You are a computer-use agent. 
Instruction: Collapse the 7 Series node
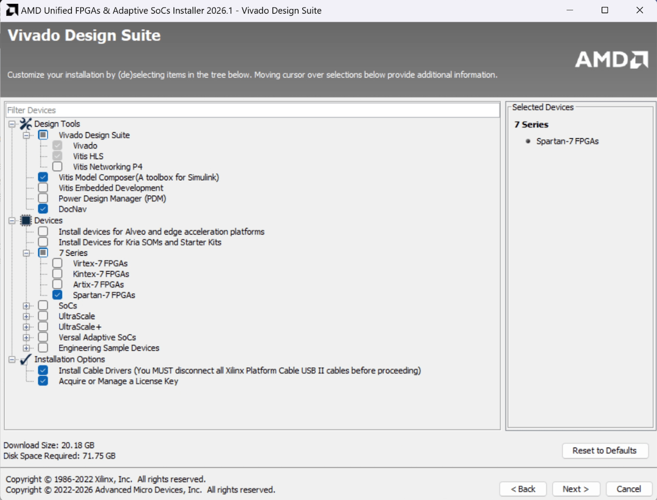point(26,253)
